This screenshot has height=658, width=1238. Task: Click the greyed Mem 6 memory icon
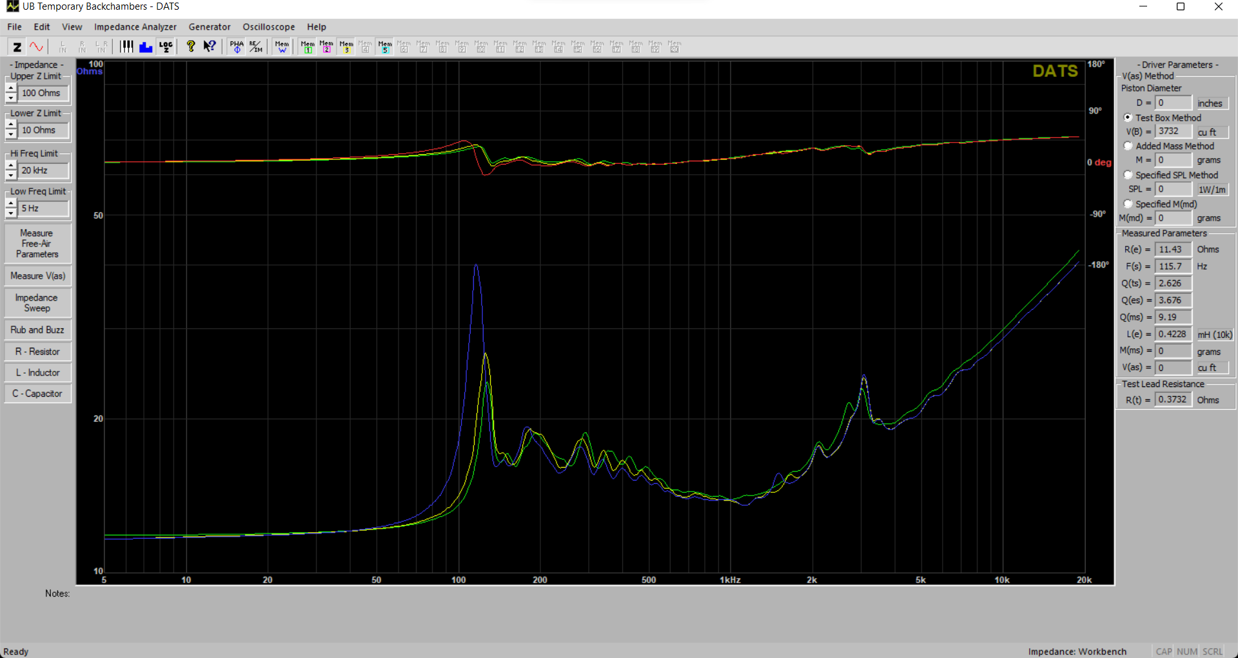click(404, 46)
